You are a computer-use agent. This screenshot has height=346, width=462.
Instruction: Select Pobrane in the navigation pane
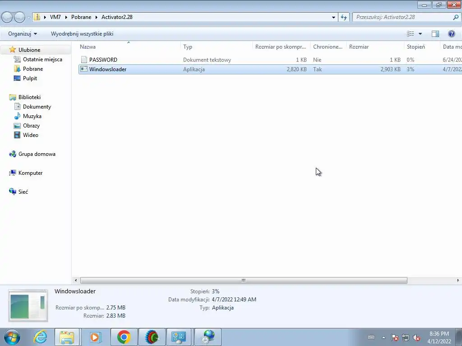click(33, 69)
